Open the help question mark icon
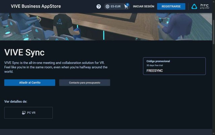The image size is (215, 135). click(x=98, y=6)
